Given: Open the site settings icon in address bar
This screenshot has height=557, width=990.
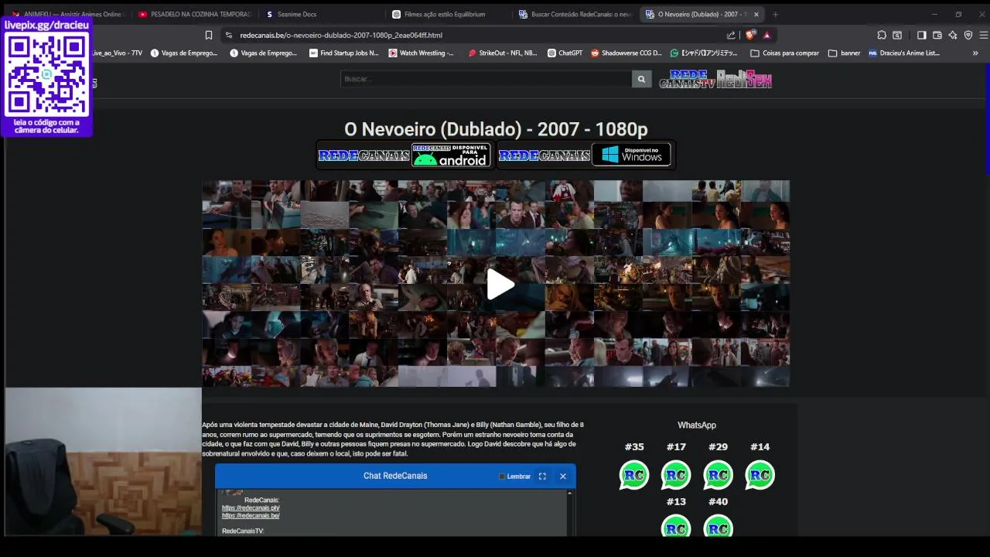Looking at the screenshot, I should tap(228, 35).
